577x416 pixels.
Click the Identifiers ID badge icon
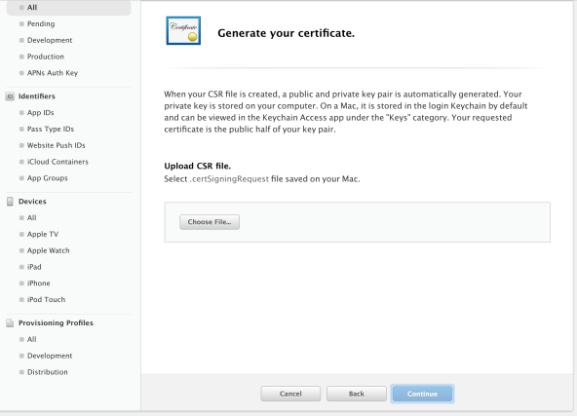10,96
